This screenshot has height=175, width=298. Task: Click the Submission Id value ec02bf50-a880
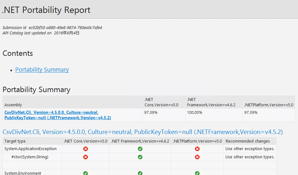tap(65, 28)
